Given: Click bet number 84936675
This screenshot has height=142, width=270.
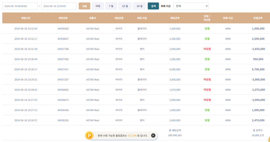Looking at the screenshot, I should click(63, 100).
